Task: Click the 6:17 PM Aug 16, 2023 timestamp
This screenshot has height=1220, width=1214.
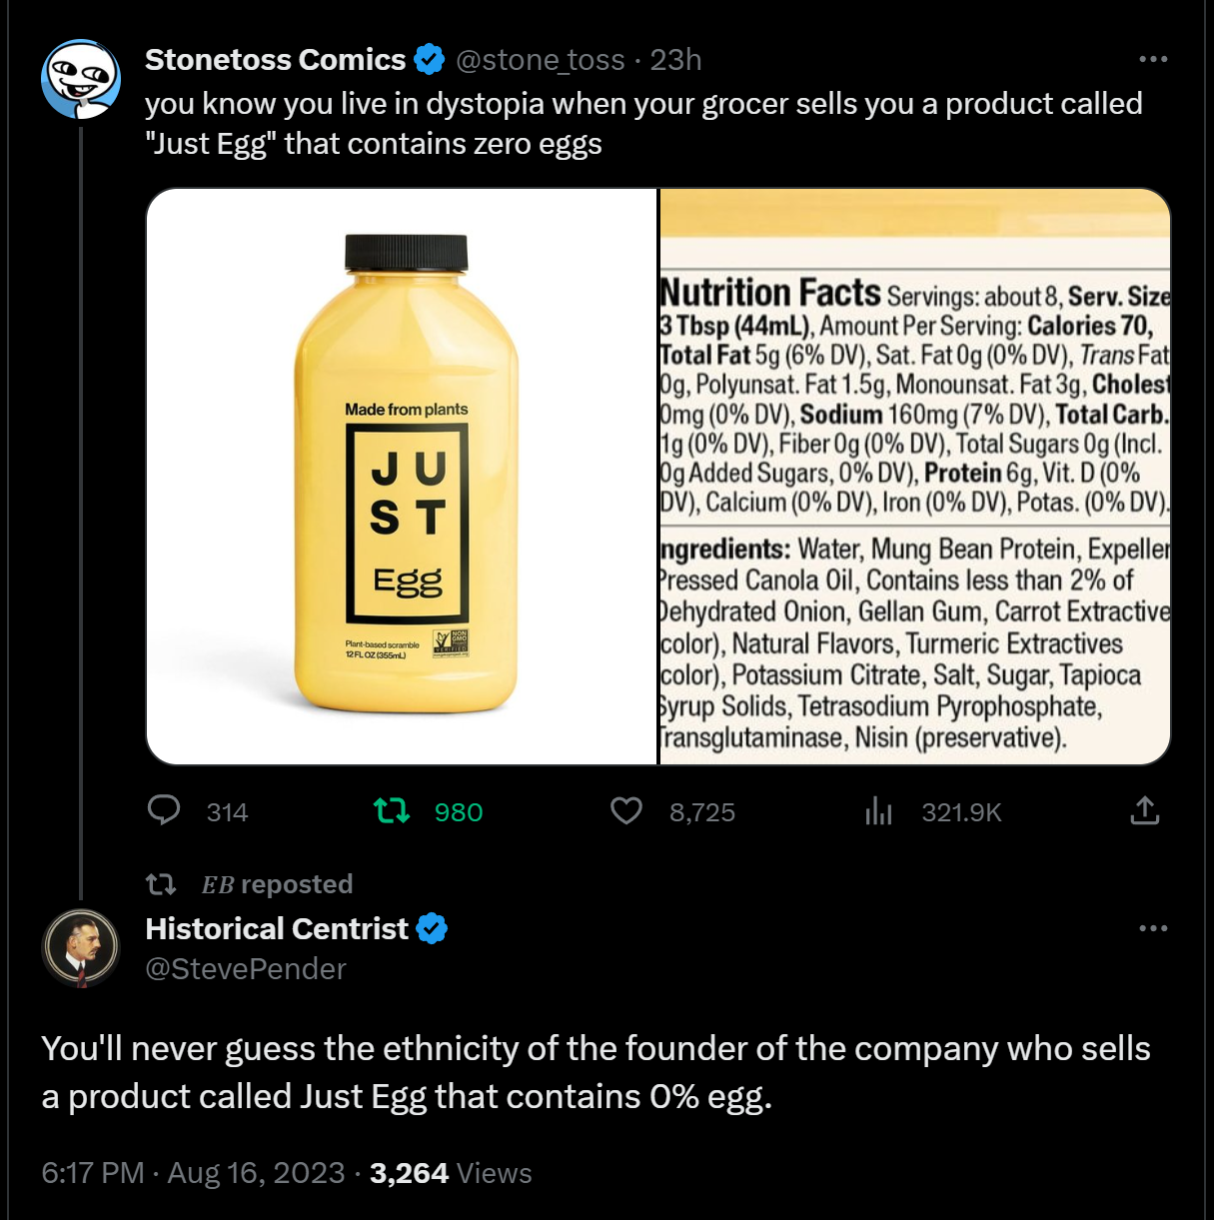Action: [x=193, y=1173]
